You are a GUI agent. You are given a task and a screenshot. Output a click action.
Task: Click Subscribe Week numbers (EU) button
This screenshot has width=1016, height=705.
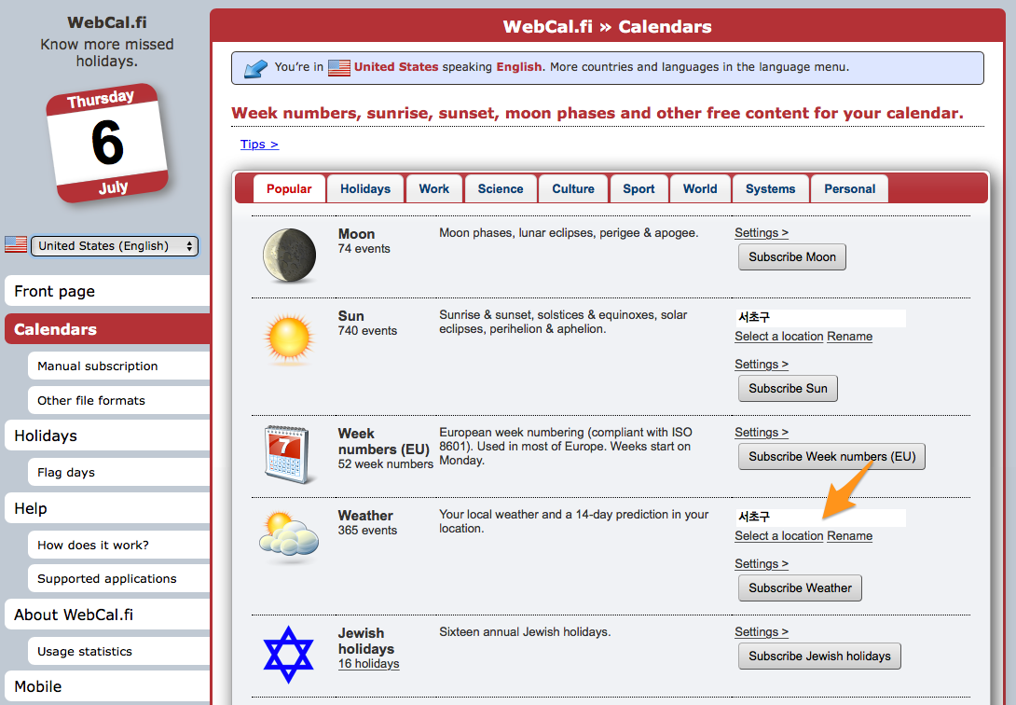pos(832,457)
